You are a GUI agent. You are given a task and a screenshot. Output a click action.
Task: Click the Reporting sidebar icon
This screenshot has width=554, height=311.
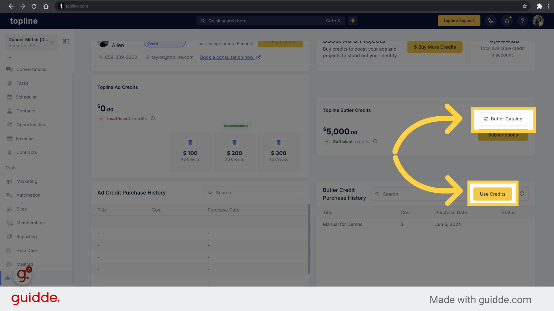[10, 236]
